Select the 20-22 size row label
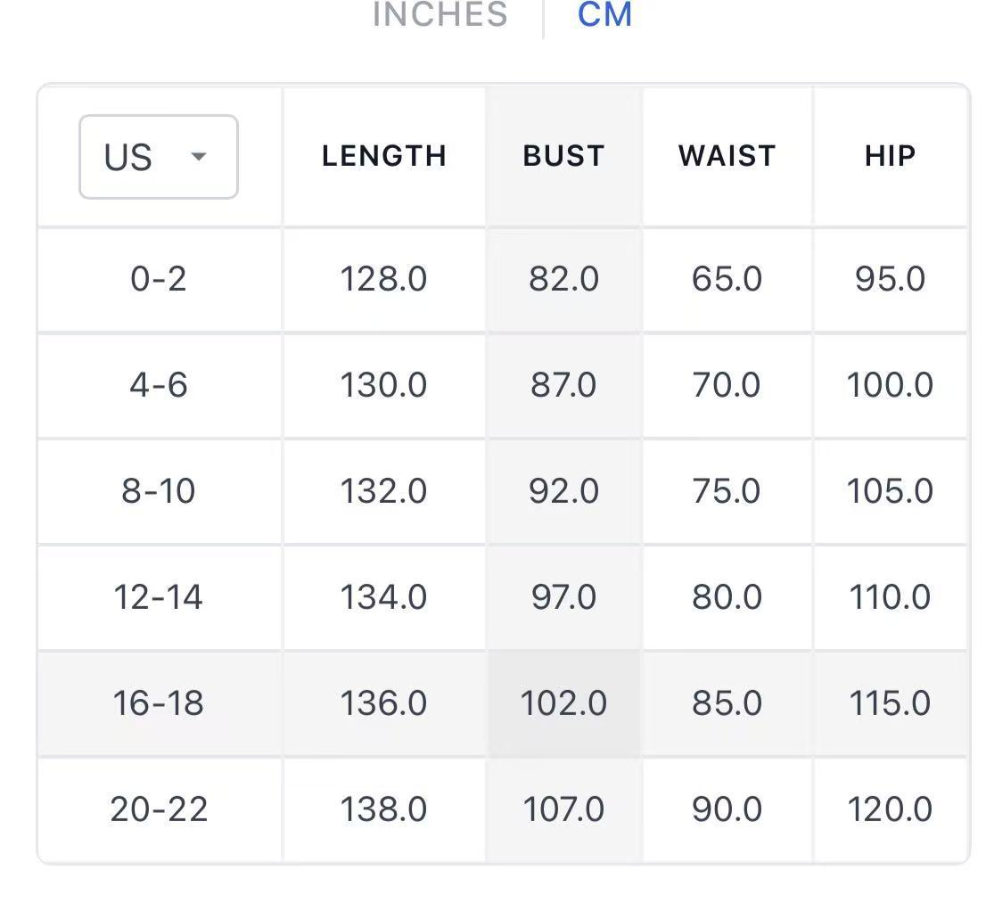Image resolution: width=986 pixels, height=912 pixels. click(159, 809)
